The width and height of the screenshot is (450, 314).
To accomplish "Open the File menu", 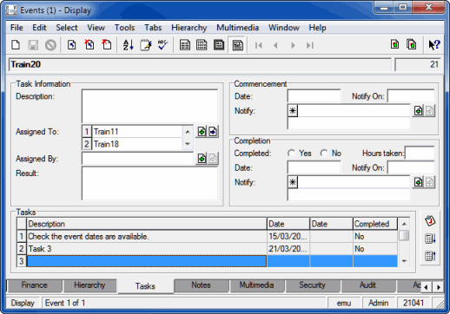I will point(17,28).
